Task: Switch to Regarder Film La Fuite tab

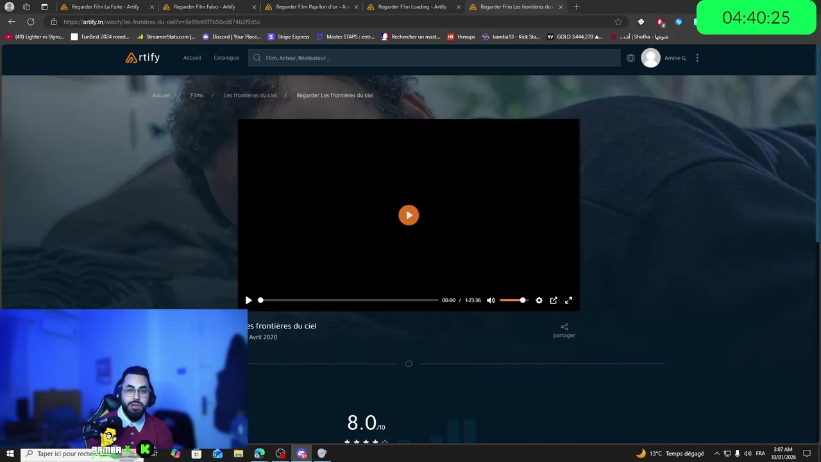Action: 106,7
